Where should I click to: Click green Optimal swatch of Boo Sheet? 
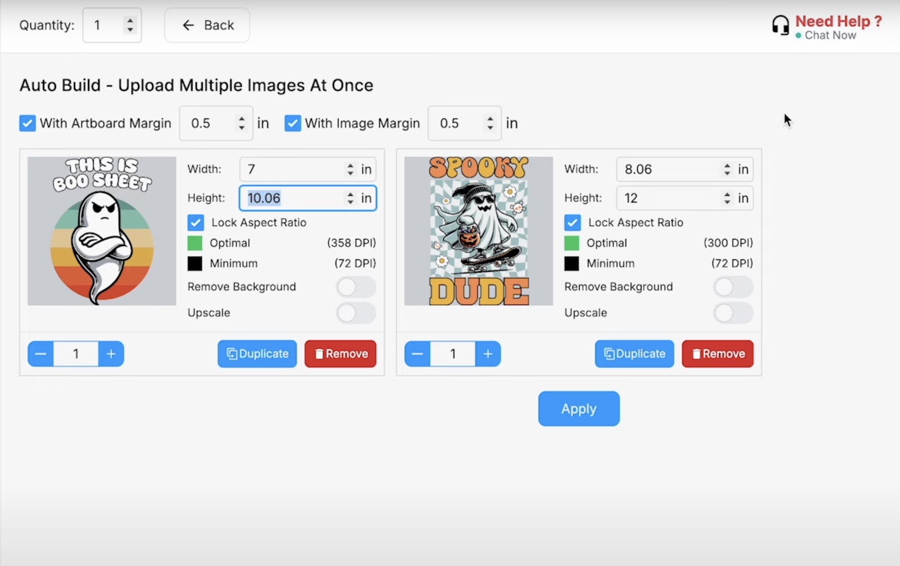tap(195, 243)
